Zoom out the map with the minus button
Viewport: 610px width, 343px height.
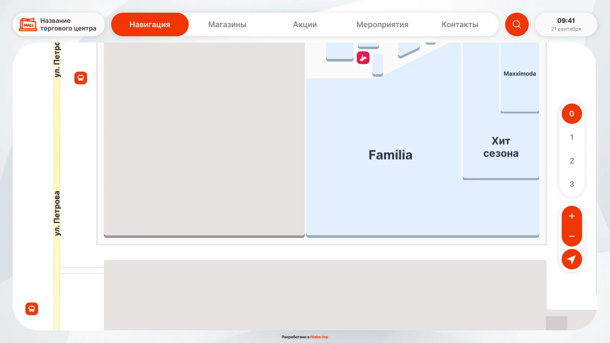coord(571,236)
